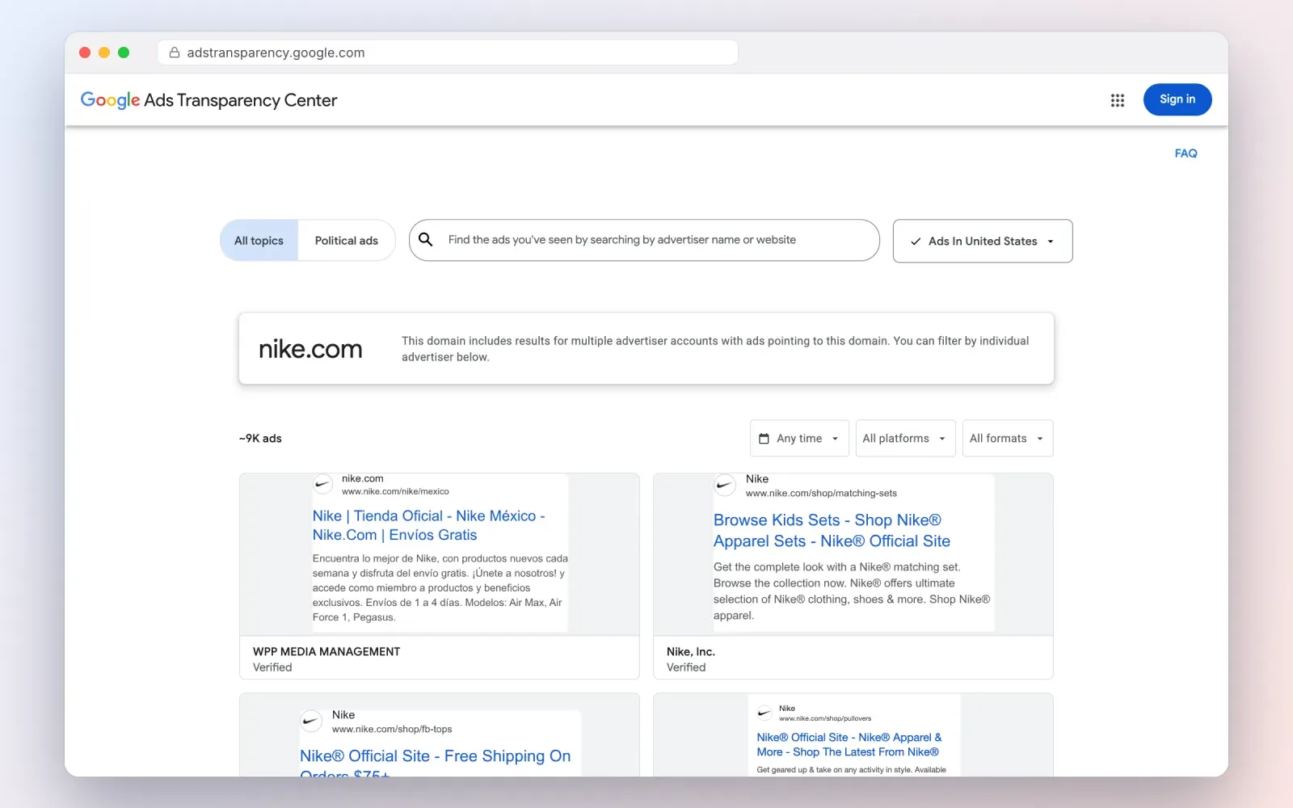Click the search magnifier icon
1293x808 pixels.
click(x=426, y=240)
